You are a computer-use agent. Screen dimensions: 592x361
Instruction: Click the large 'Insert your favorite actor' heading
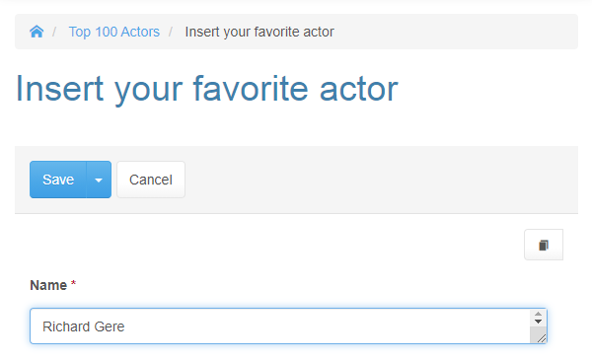point(207,89)
